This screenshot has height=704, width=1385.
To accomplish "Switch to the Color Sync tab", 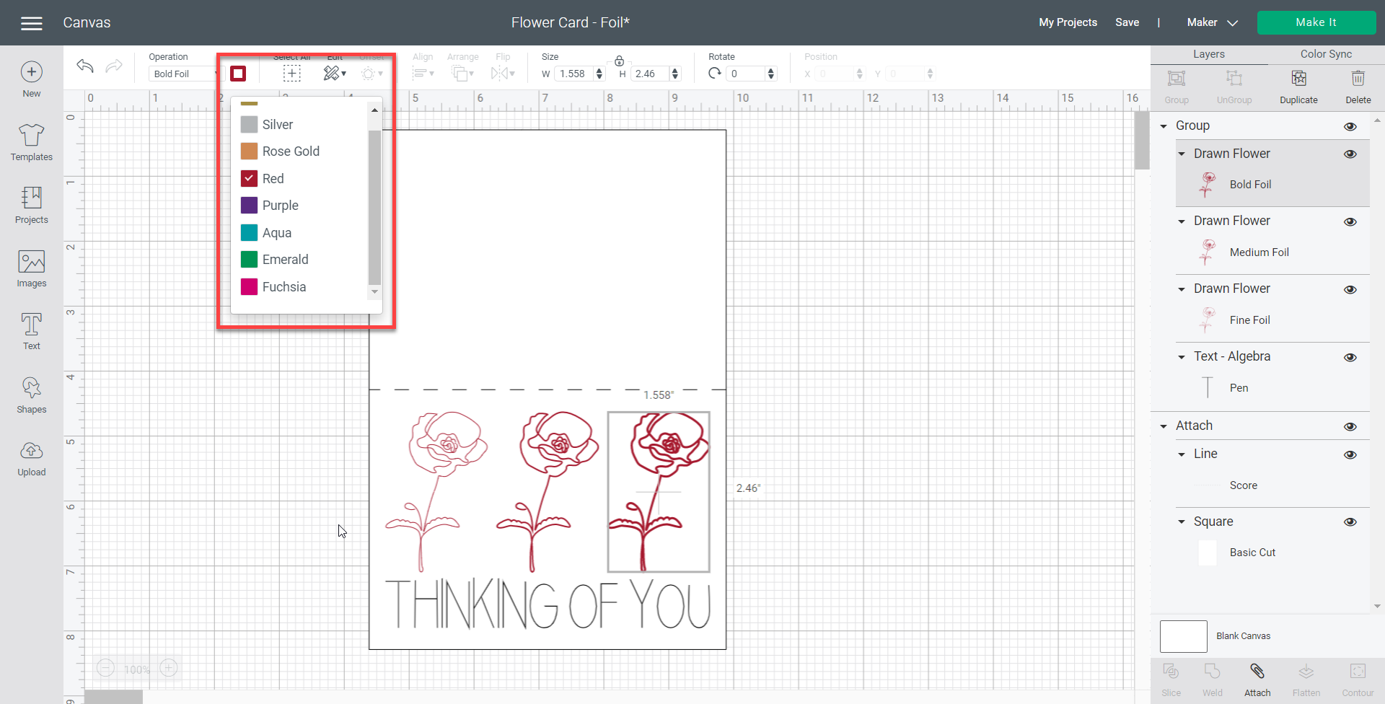I will 1326,54.
